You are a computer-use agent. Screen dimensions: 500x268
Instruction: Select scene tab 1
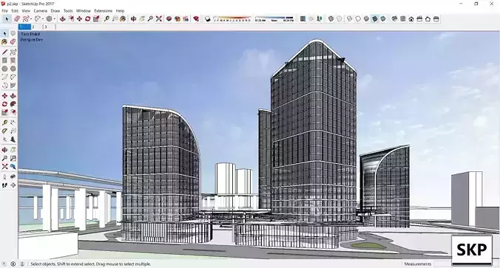[24, 27]
